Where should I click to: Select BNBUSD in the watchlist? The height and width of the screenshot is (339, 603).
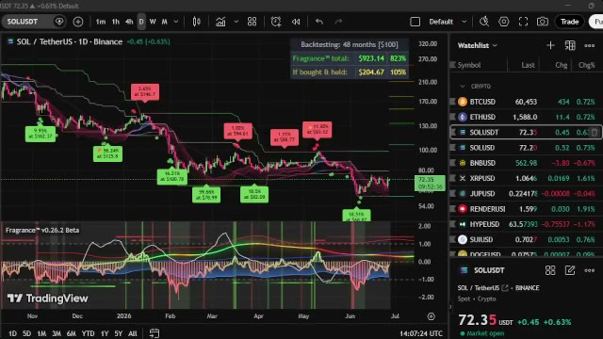click(x=526, y=163)
